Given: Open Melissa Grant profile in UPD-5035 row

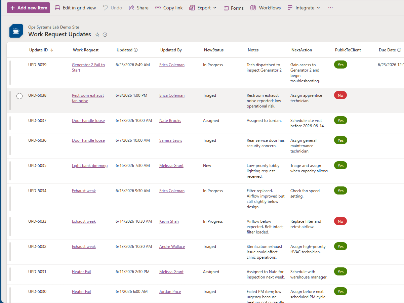Looking at the screenshot, I should point(171,166).
